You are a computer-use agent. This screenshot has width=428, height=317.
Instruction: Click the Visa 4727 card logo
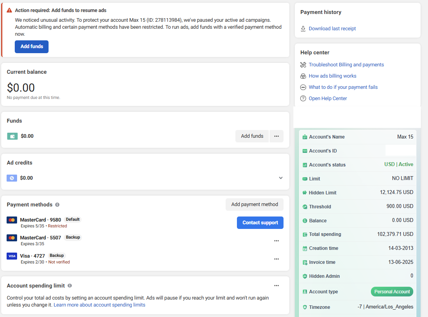[x=12, y=256]
